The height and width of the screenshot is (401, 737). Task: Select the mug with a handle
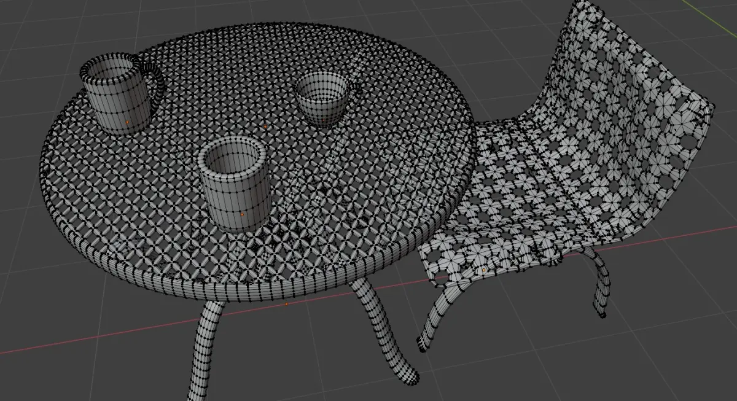(117, 95)
